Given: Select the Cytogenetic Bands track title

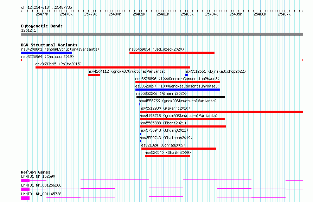Looking at the screenshot, I should 42,26.
